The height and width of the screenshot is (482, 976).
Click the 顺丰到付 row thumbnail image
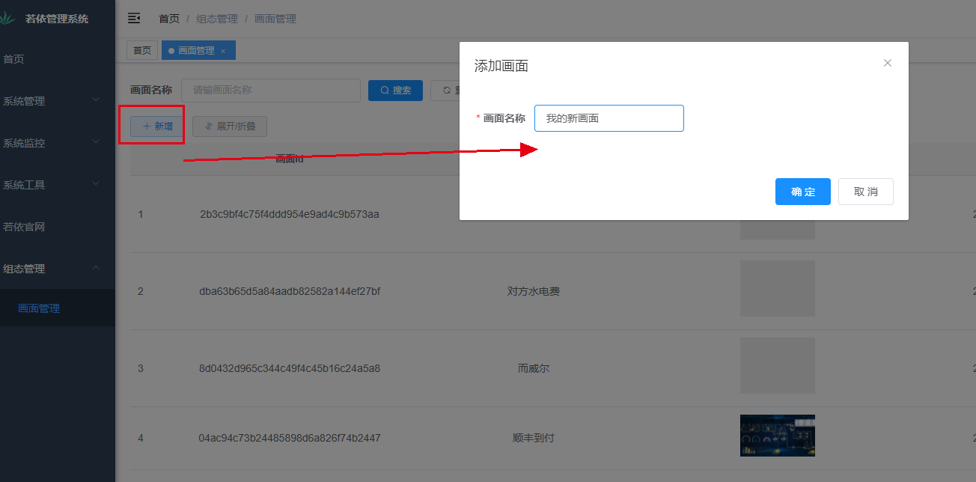click(x=777, y=436)
